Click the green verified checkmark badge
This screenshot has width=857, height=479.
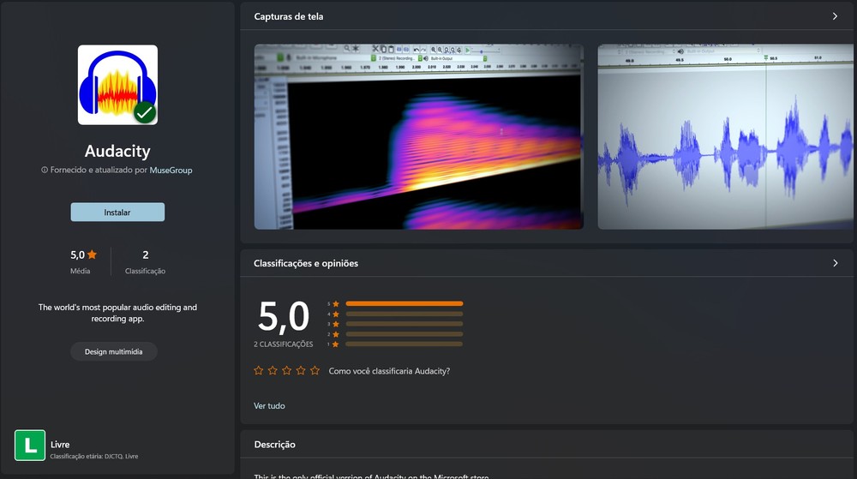145,112
